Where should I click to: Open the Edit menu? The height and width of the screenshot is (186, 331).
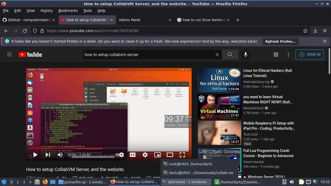click(x=18, y=11)
